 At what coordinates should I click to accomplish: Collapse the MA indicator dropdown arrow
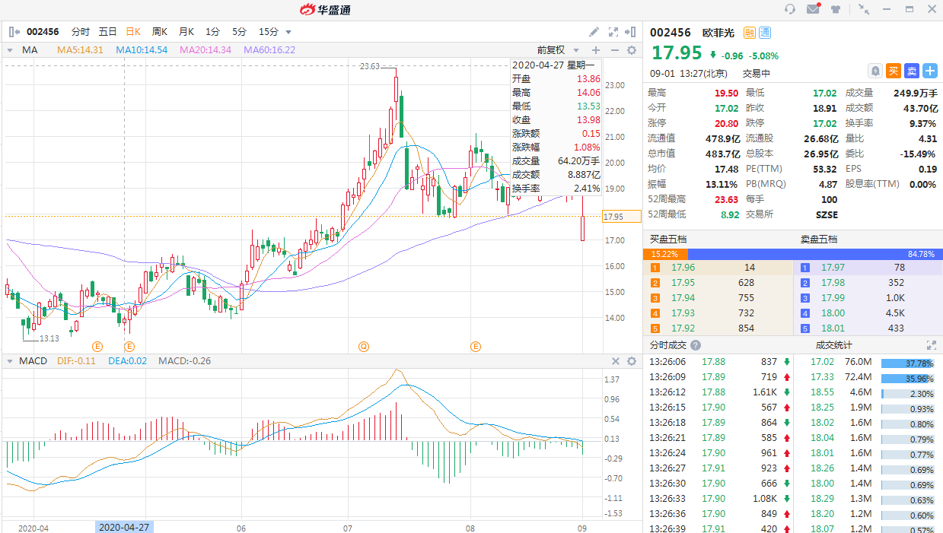pyautogui.click(x=10, y=50)
